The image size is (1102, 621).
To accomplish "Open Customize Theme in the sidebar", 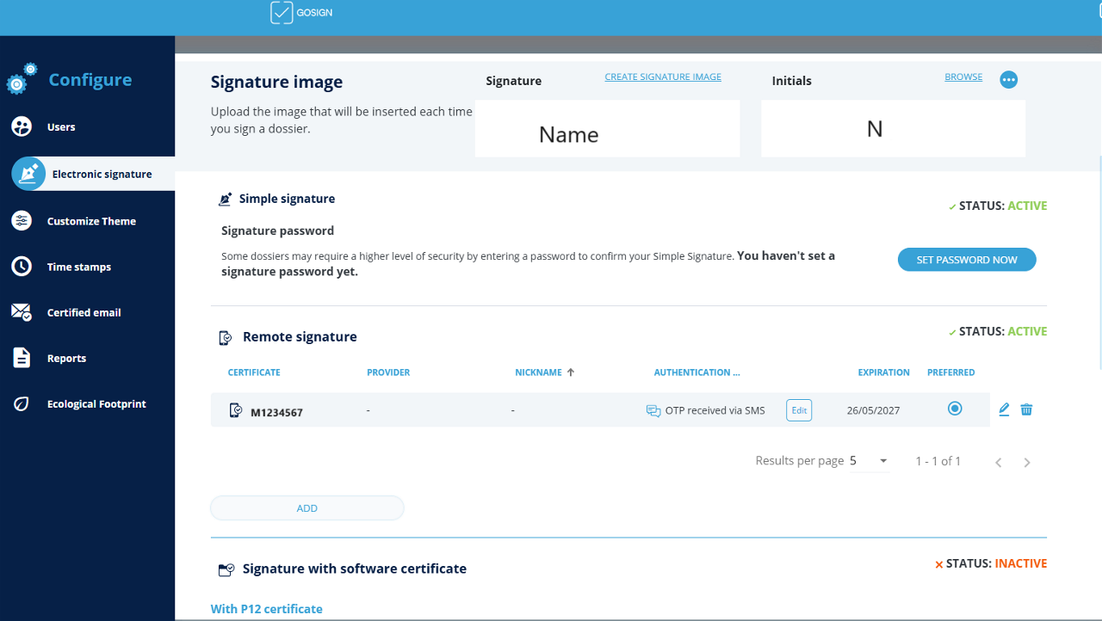I will [x=91, y=221].
